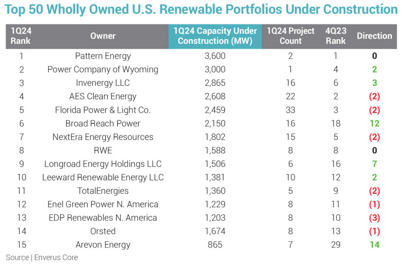Click the TotalEnergies owner name
This screenshot has width=404, height=268.
[103, 191]
